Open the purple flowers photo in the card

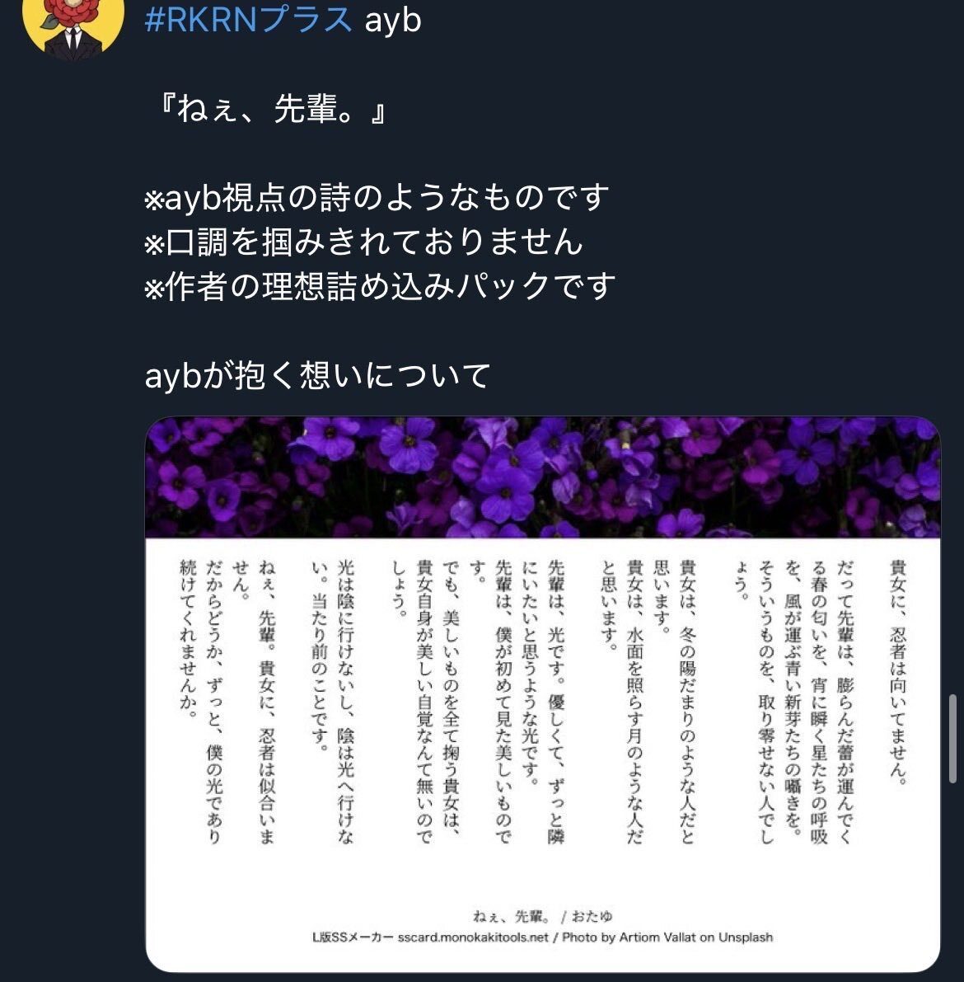pyautogui.click(x=542, y=477)
